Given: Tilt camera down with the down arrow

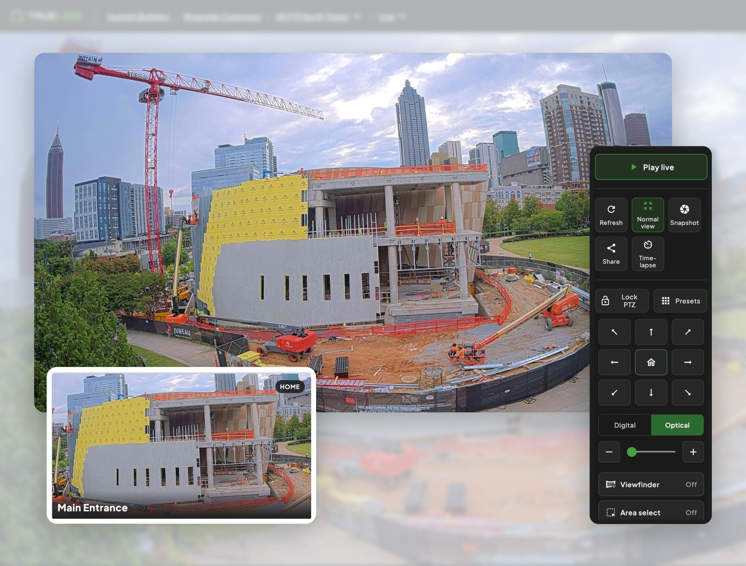Looking at the screenshot, I should (651, 392).
